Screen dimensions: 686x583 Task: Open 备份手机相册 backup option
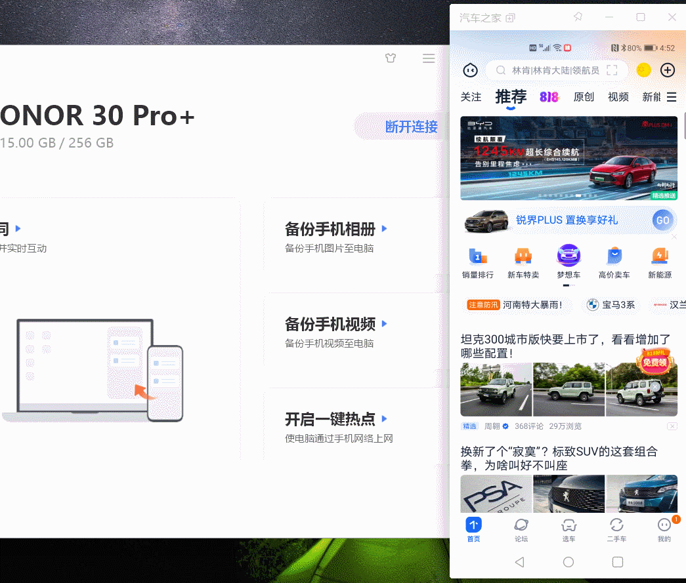(x=330, y=229)
